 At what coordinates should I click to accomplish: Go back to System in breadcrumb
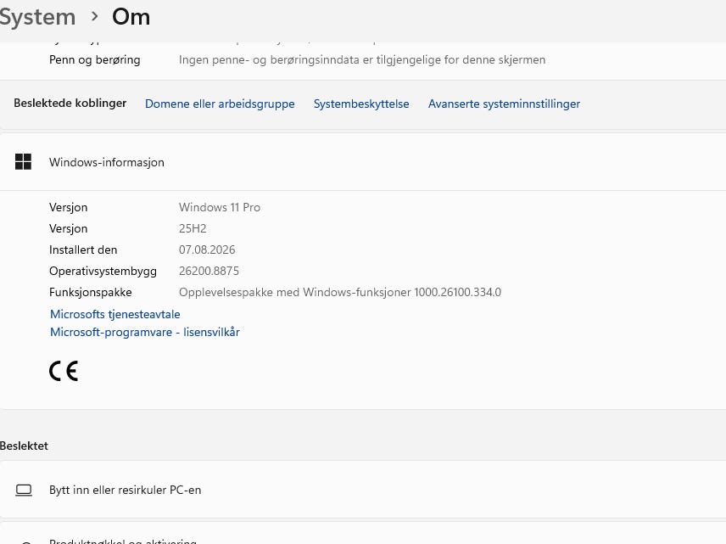(x=37, y=17)
